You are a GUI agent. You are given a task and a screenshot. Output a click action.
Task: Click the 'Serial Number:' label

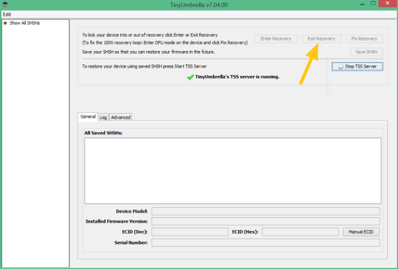tap(131, 243)
